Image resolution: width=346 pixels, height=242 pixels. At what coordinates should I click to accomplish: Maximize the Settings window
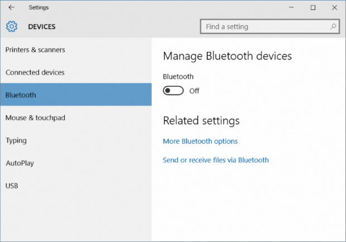coord(313,7)
